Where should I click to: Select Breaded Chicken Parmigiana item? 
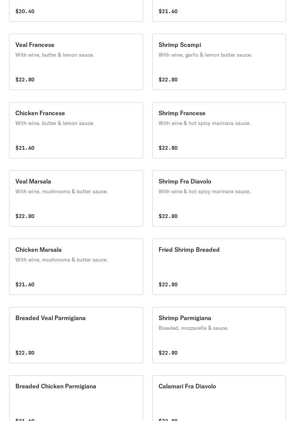pyautogui.click(x=76, y=398)
